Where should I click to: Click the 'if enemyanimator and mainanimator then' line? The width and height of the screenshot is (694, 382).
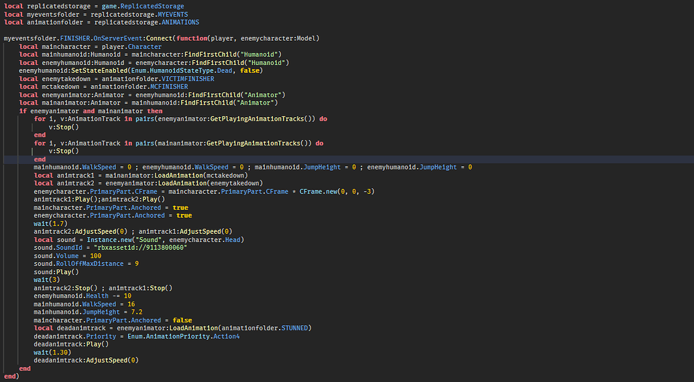pyautogui.click(x=91, y=111)
